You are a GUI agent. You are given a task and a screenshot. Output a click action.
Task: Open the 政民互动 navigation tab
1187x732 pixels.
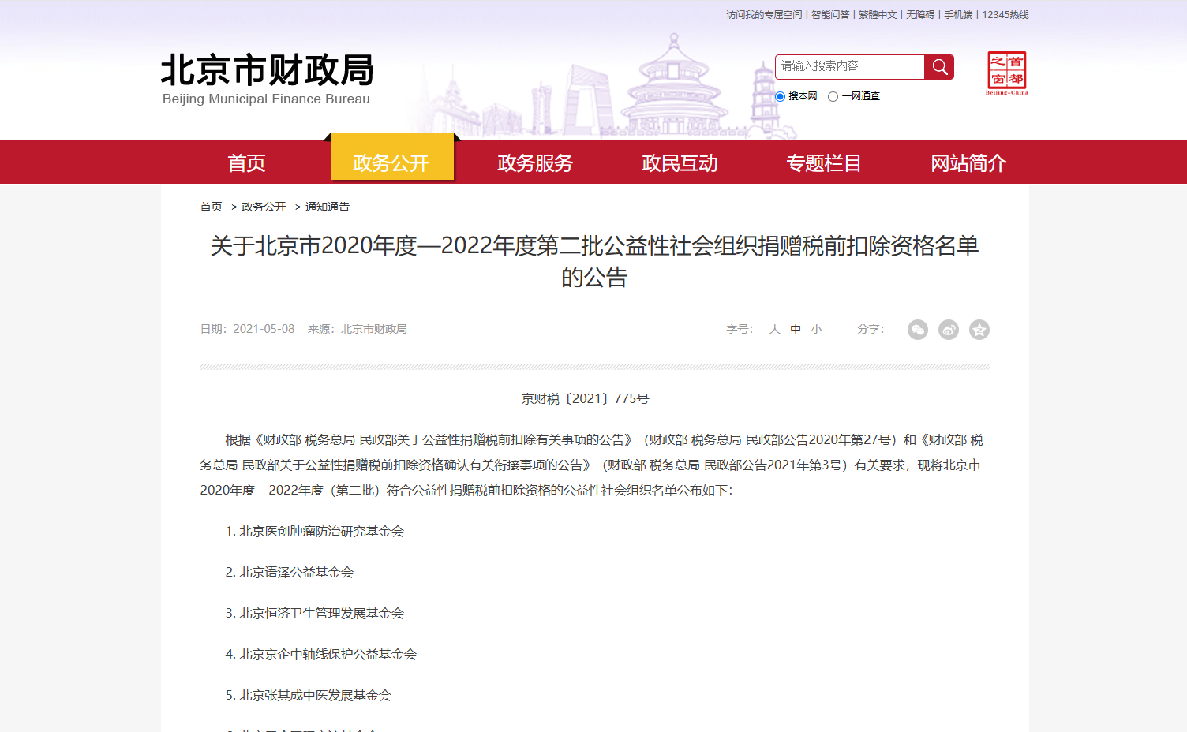(x=680, y=163)
